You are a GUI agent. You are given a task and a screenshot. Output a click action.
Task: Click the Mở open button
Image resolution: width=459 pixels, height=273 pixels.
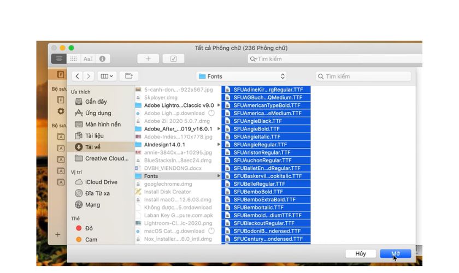coord(396,254)
